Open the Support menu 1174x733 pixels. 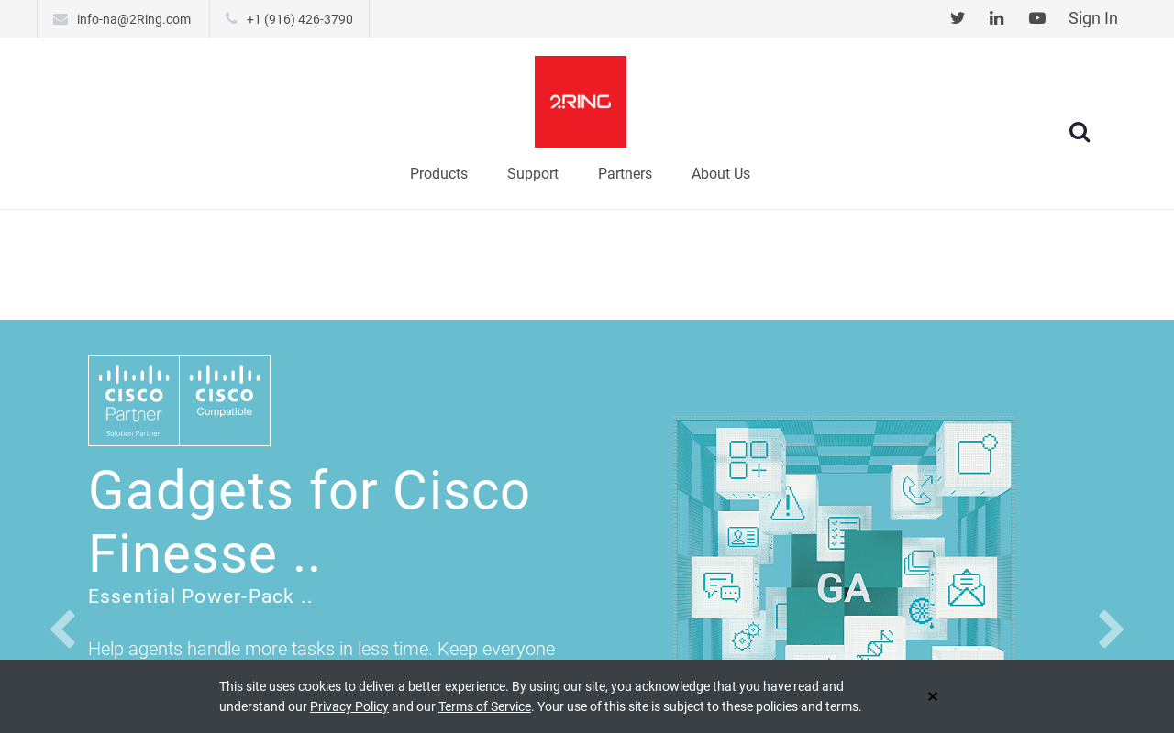click(x=533, y=174)
